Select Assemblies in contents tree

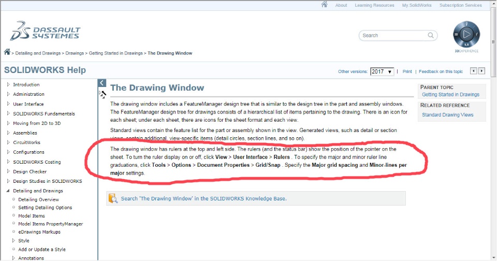(x=25, y=133)
